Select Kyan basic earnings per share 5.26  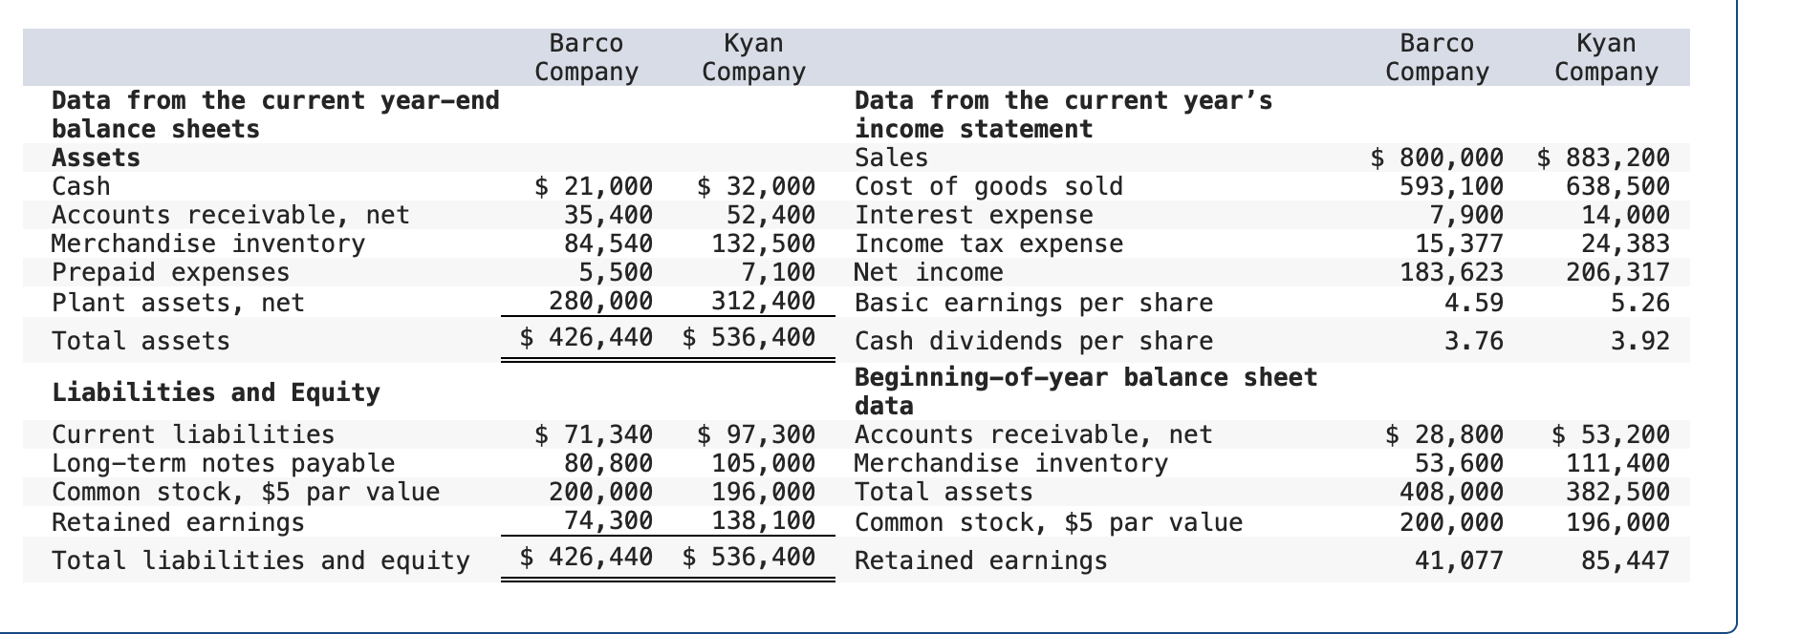(x=1640, y=303)
